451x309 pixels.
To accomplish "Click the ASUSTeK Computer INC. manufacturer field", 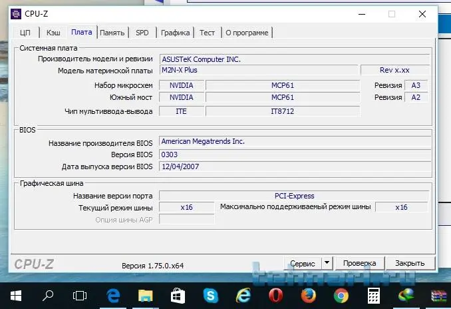I will tap(295, 59).
